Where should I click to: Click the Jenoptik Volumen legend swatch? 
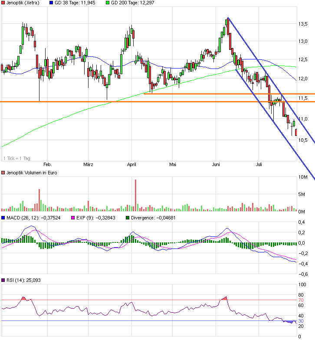[3, 173]
